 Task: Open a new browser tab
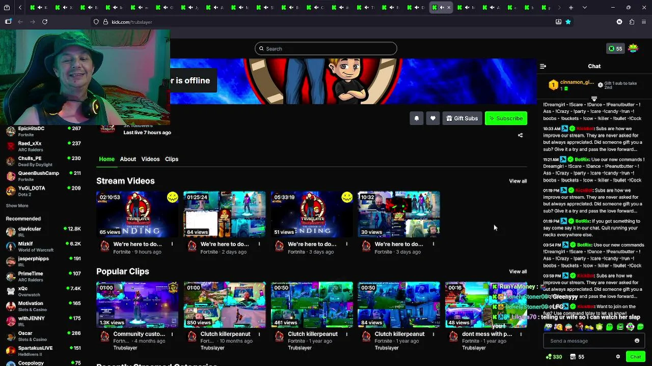571,8
